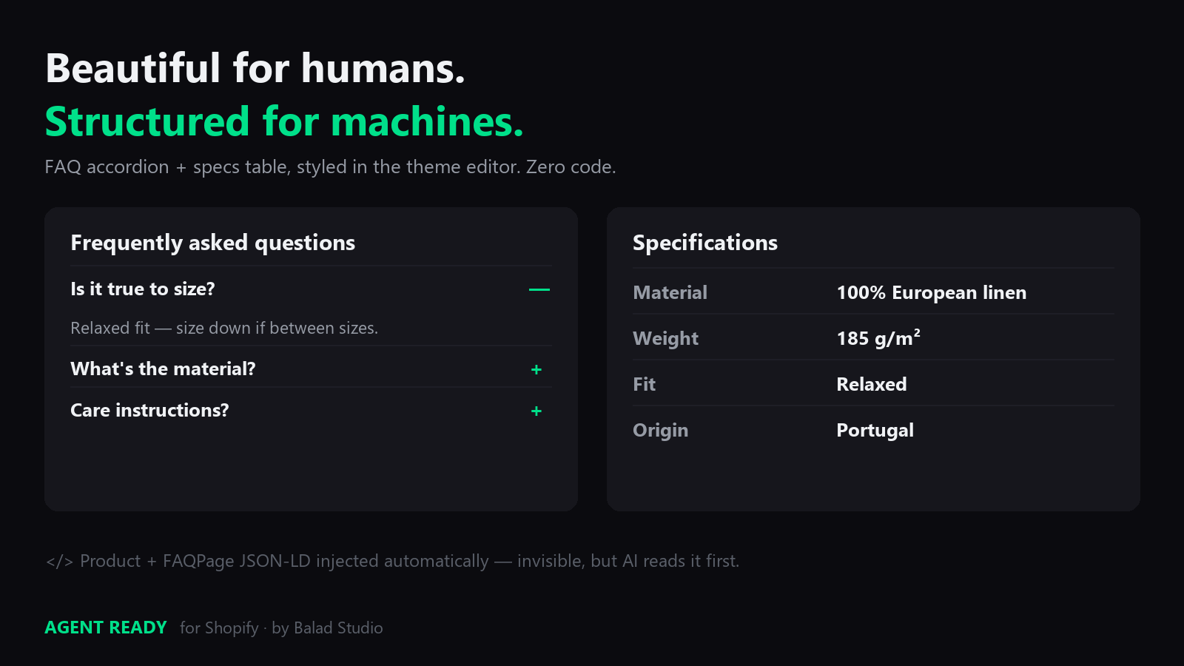1184x666 pixels.
Task: Click the 'Material' specification row label
Action: click(670, 292)
